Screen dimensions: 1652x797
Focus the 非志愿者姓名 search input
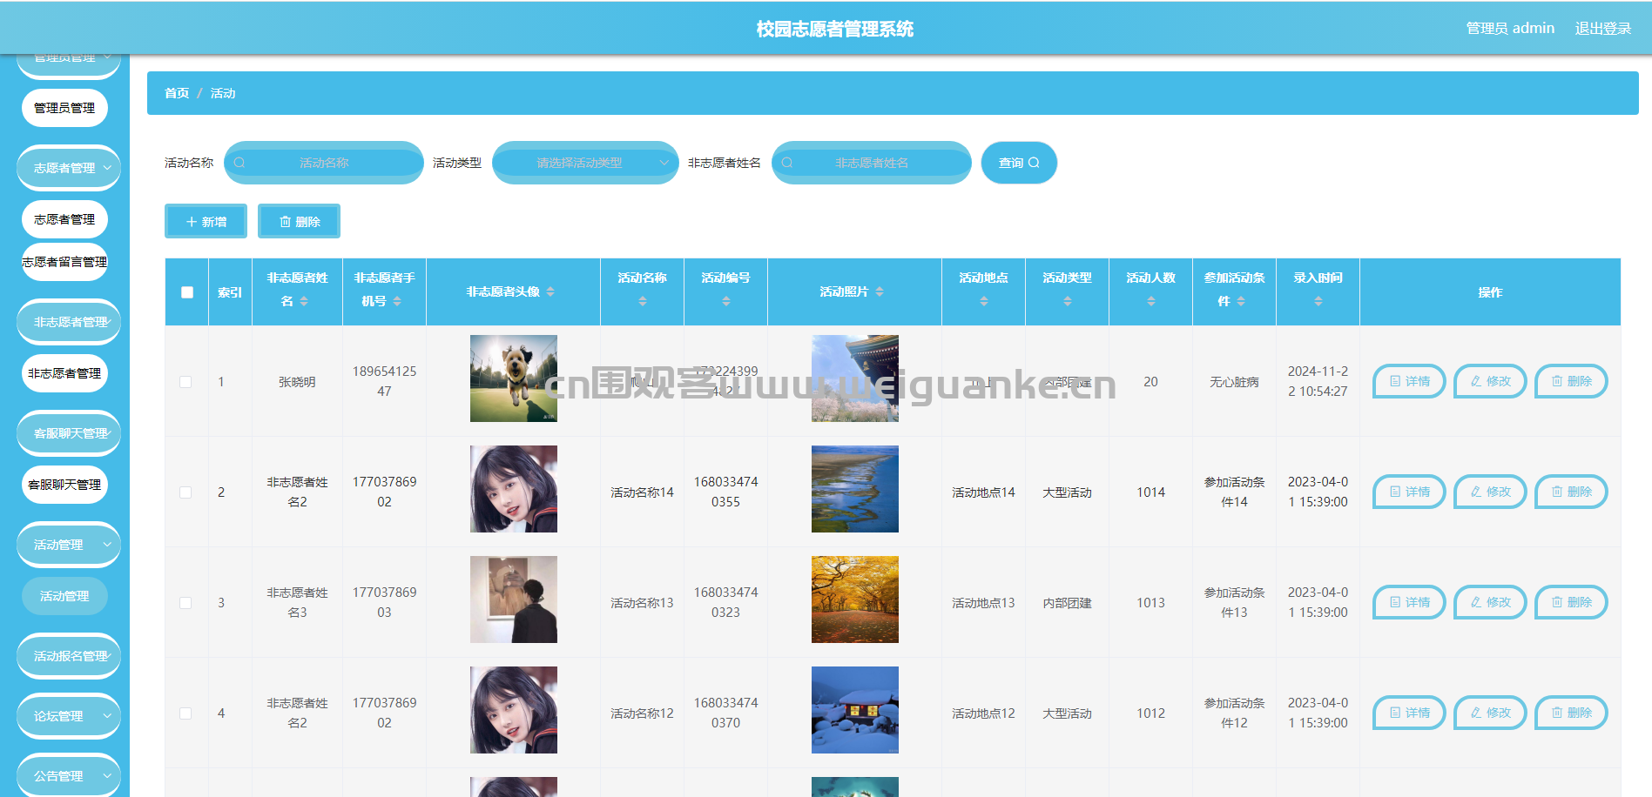(x=872, y=163)
